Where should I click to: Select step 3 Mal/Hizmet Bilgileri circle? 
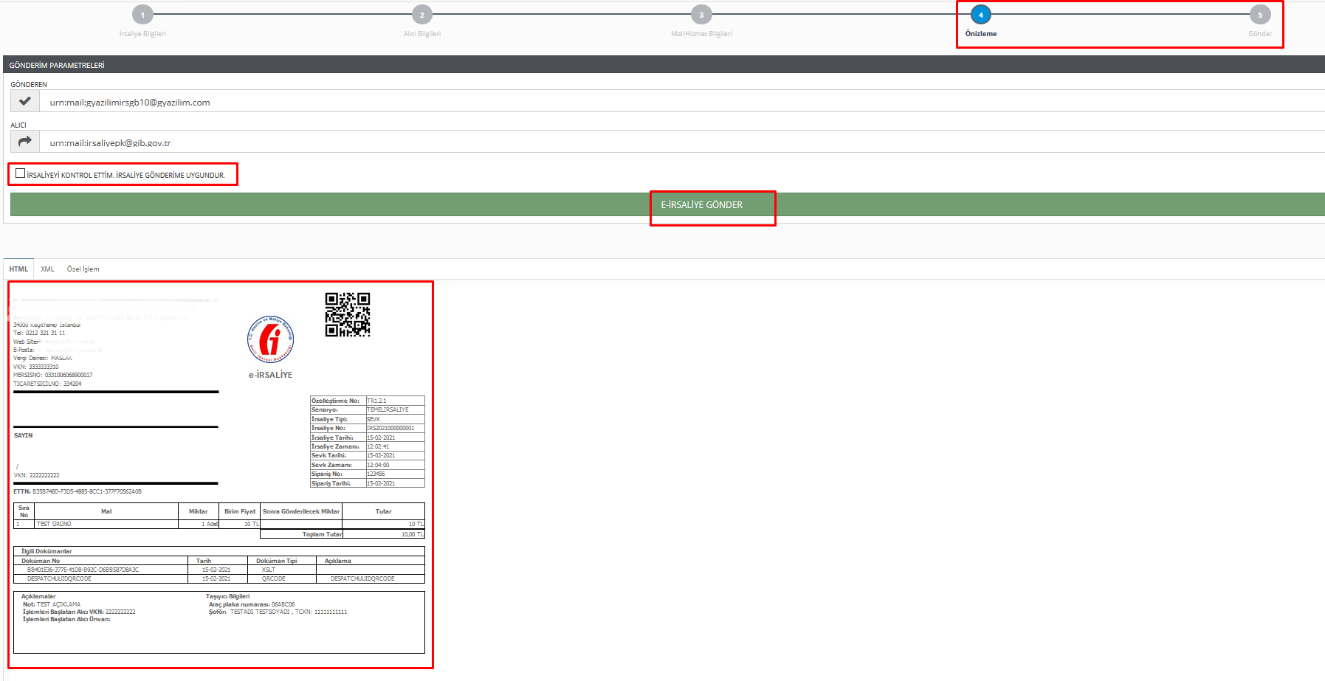[x=701, y=15]
